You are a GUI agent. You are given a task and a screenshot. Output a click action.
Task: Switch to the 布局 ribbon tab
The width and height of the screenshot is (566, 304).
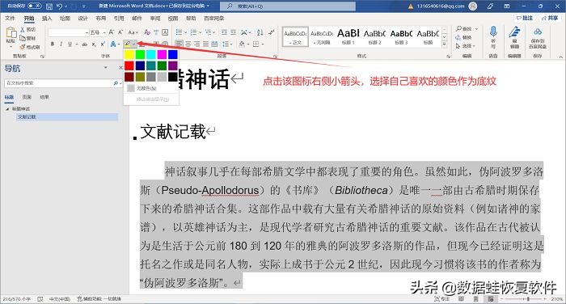point(101,18)
